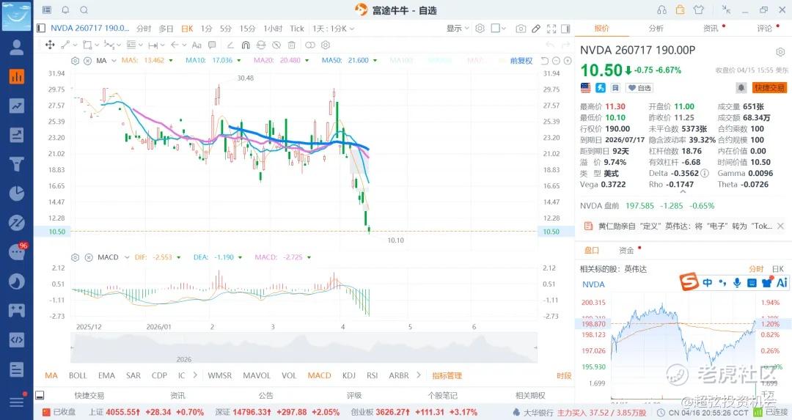Open the hamburger menu at sidebar bottom
Image resolution: width=792 pixels, height=420 pixels.
(x=17, y=402)
